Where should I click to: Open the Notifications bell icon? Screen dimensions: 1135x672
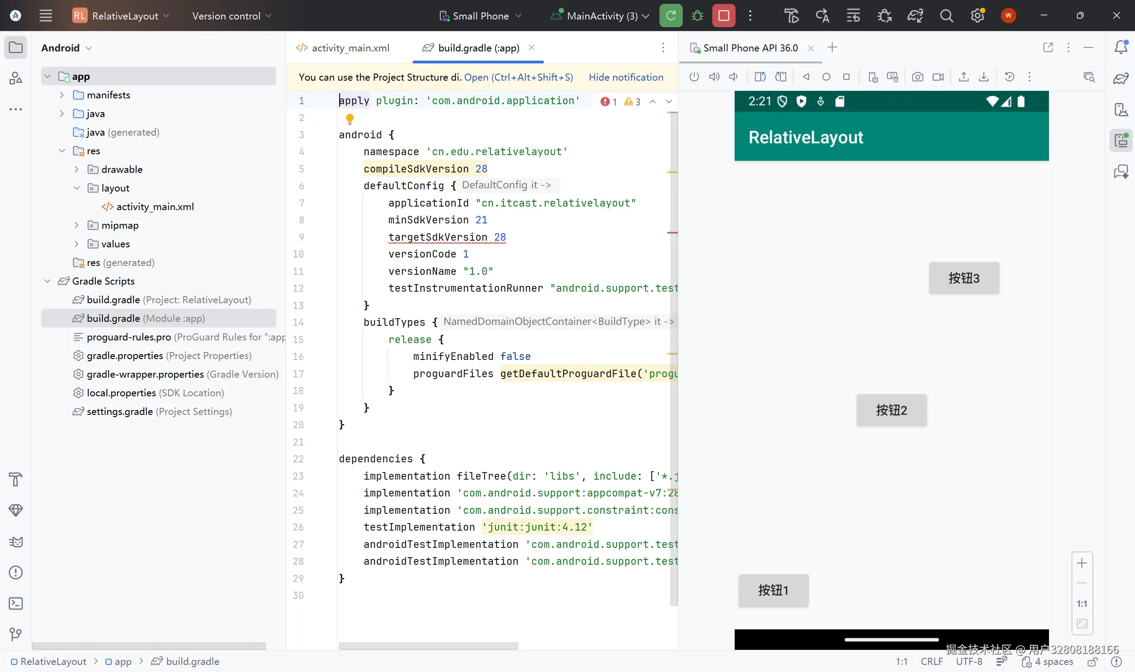[1121, 47]
